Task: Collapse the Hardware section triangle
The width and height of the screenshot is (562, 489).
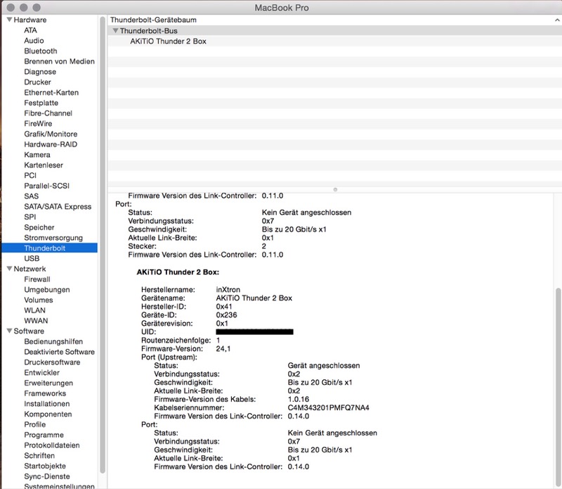Action: click(x=9, y=20)
